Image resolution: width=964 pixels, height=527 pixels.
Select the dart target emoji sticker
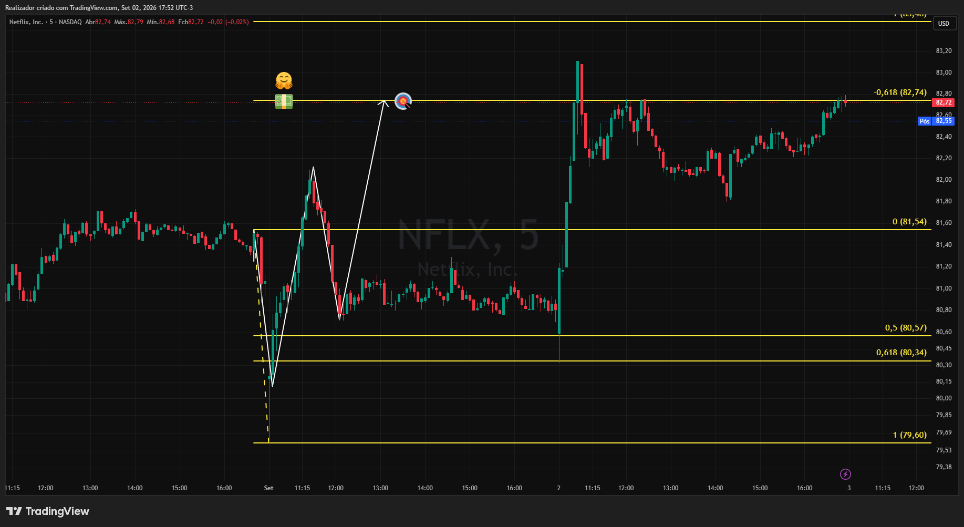point(403,101)
